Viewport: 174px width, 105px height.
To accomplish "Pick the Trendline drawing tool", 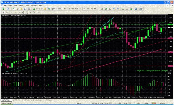I will click(19, 12).
